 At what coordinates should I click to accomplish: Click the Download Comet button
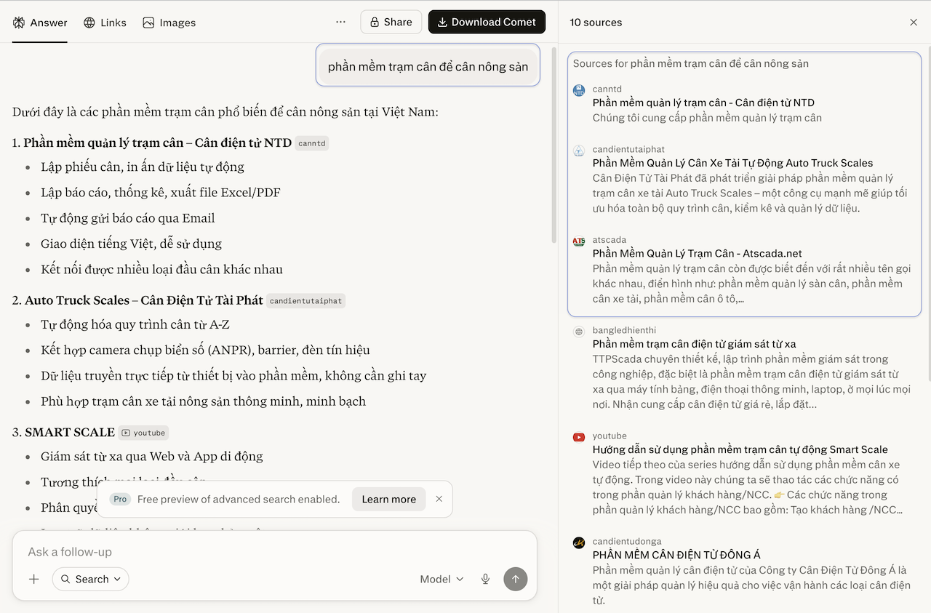click(x=487, y=22)
